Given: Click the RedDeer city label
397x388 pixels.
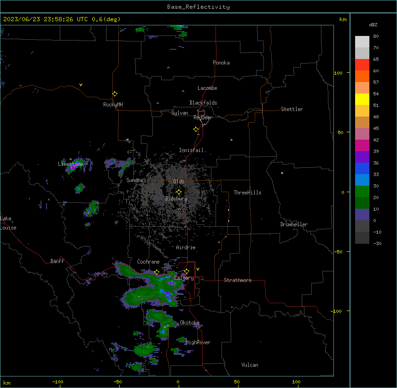Looking at the screenshot, I should coord(203,118).
